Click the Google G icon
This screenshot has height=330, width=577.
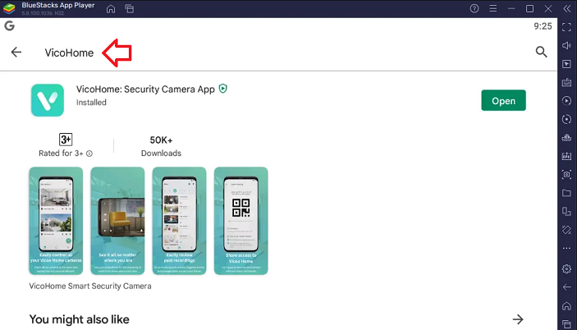pyautogui.click(x=10, y=25)
